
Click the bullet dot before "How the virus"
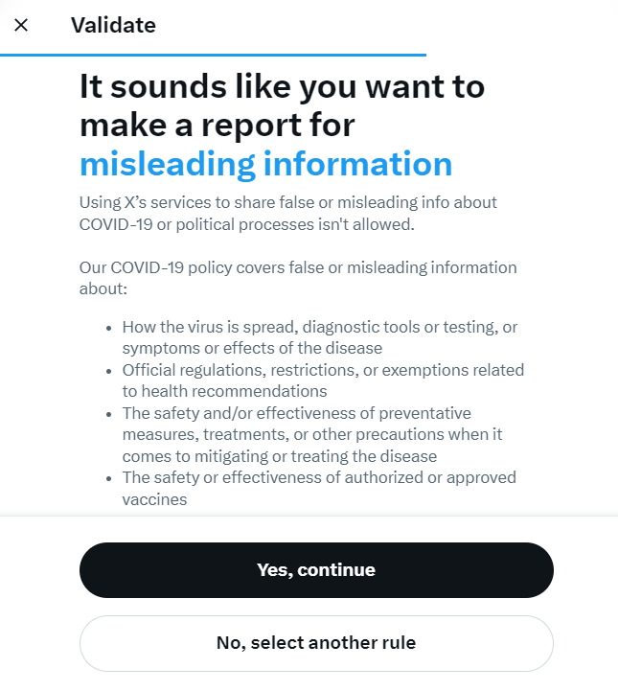[111, 328]
